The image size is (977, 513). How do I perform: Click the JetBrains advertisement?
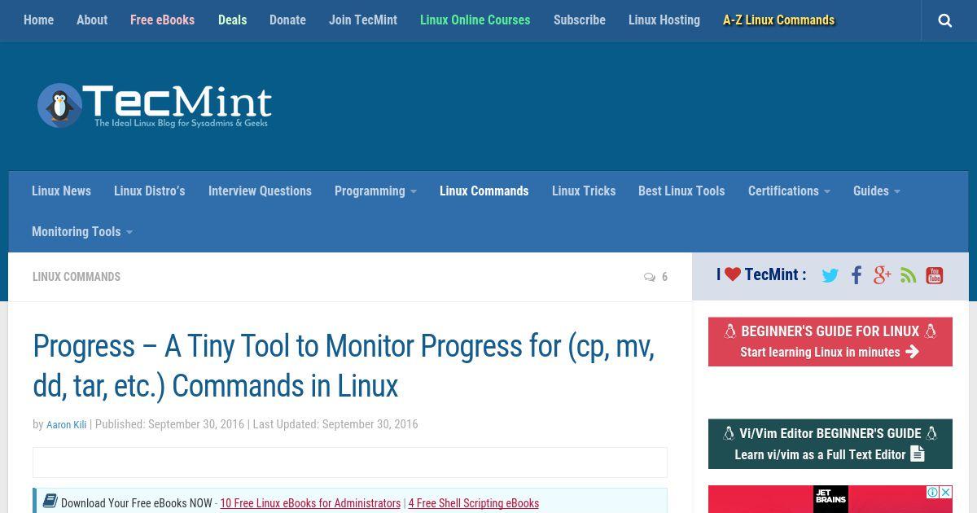tap(830, 499)
